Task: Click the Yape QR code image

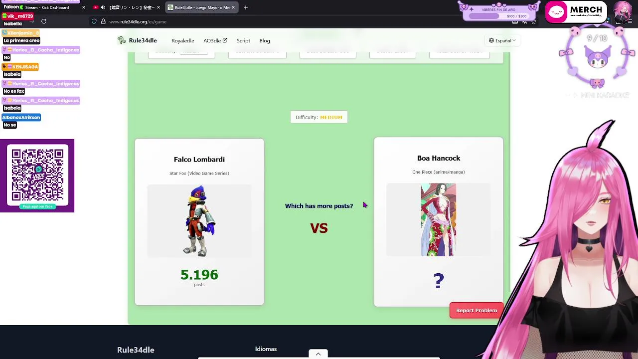Action: [x=37, y=176]
